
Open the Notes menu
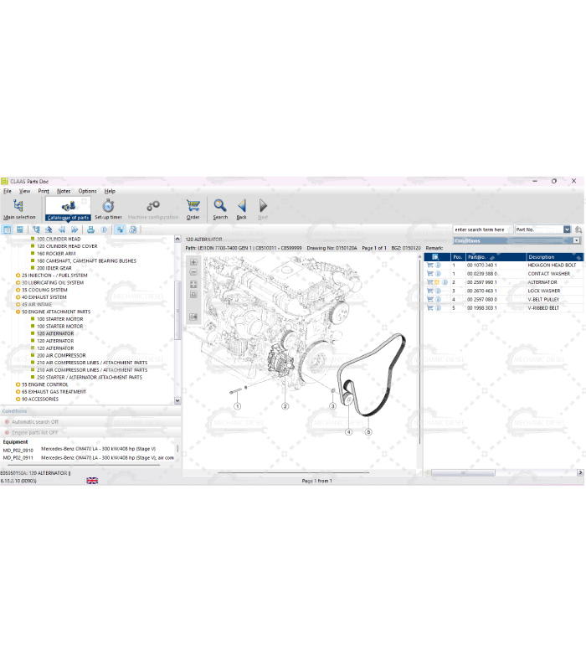pyautogui.click(x=64, y=191)
